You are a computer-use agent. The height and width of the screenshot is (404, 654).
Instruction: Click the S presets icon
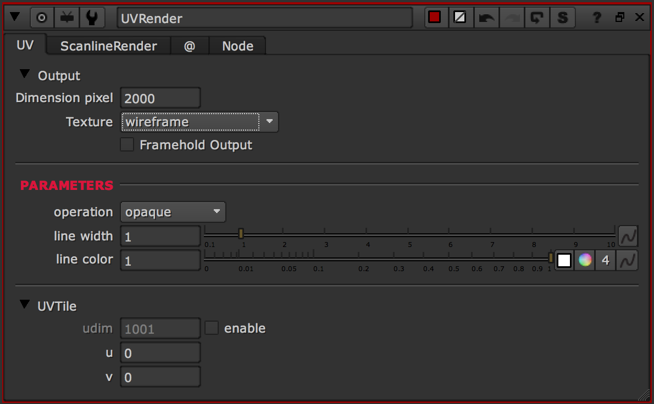pos(562,17)
